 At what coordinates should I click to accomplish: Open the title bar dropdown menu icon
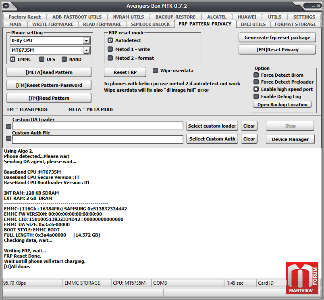coord(6,6)
